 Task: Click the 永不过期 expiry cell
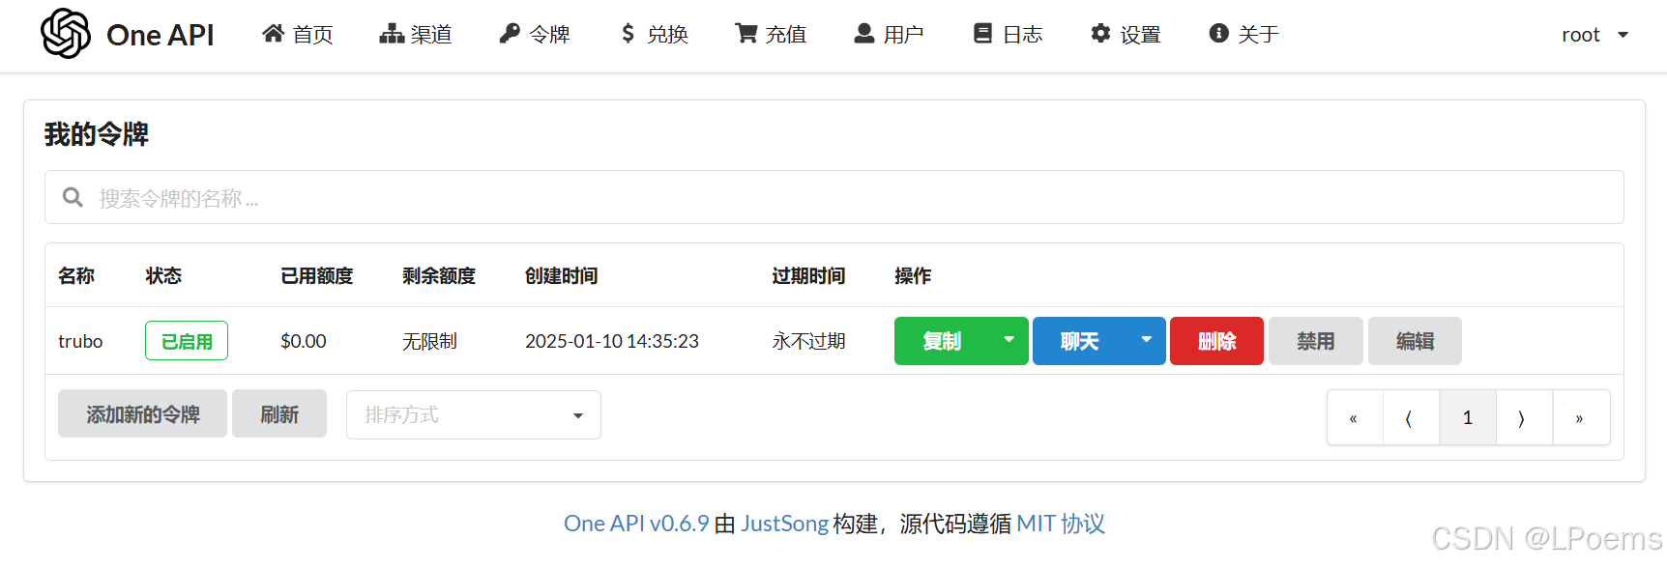(x=808, y=341)
